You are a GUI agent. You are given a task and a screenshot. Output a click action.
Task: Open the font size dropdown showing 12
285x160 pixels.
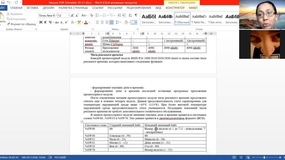click(69, 16)
